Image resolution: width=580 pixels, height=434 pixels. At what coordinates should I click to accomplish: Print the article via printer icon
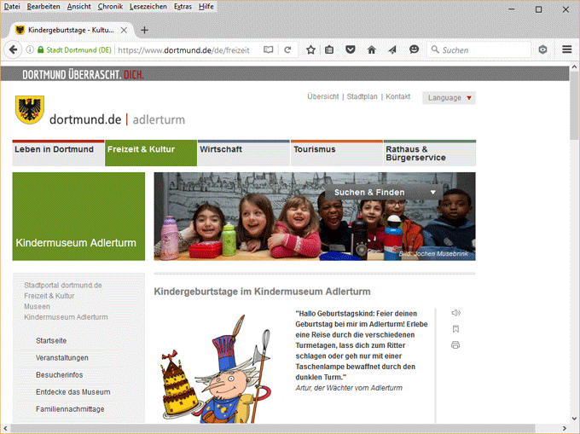[x=455, y=345]
